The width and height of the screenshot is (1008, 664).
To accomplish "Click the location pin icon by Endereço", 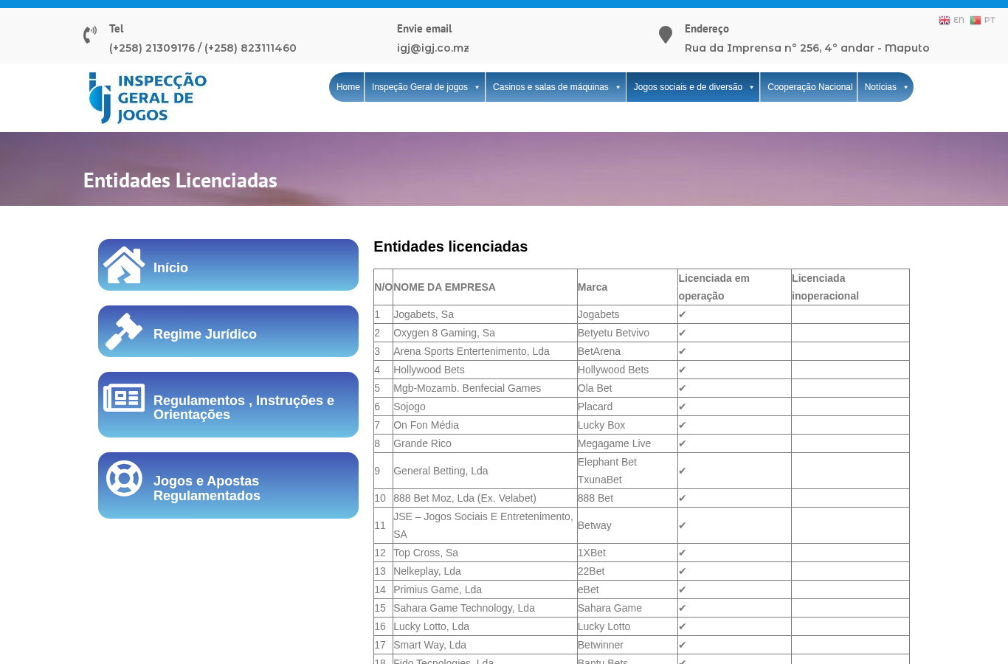I will tap(666, 35).
